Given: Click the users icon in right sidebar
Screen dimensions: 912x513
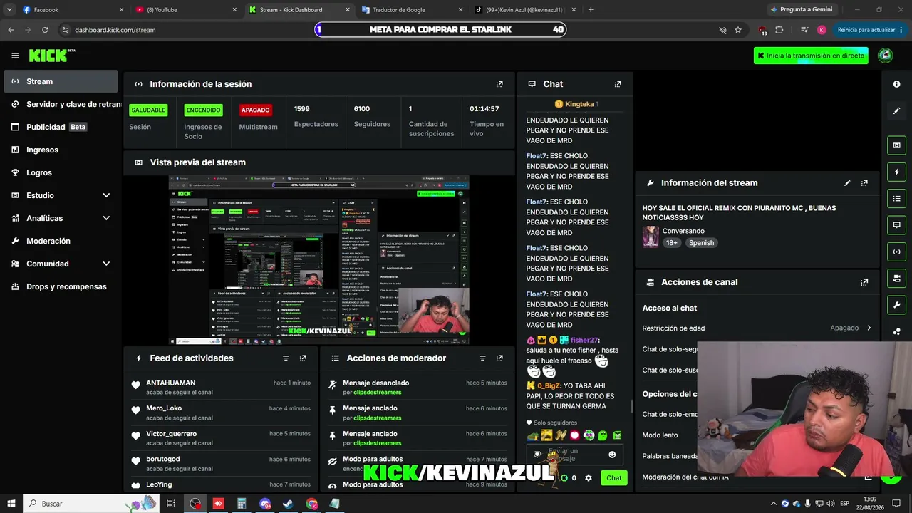Looking at the screenshot, I should tap(896, 331).
